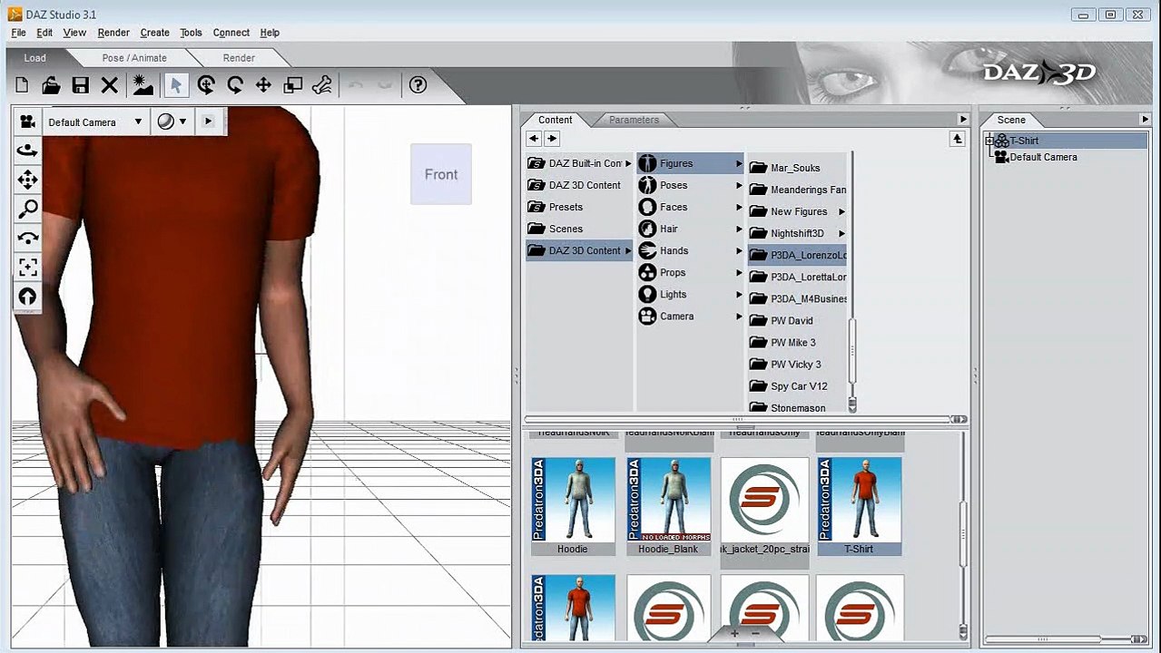Select Default Camera in Scene tree
This screenshot has height=653, width=1161.
coord(1043,157)
